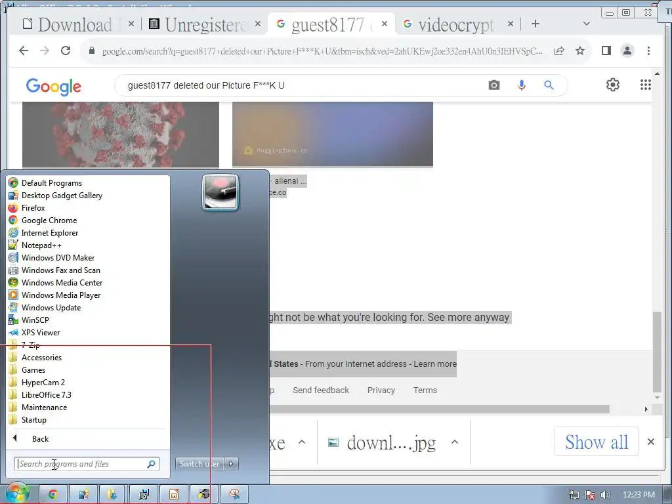Image resolution: width=672 pixels, height=504 pixels.
Task: Open Chrome three-dot menu
Action: (648, 51)
